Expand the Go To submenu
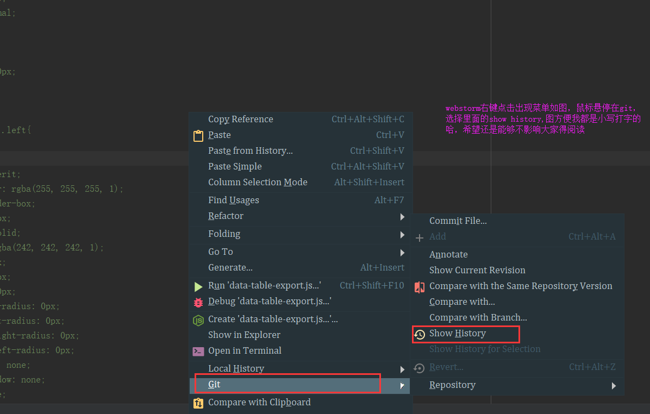 pos(220,252)
